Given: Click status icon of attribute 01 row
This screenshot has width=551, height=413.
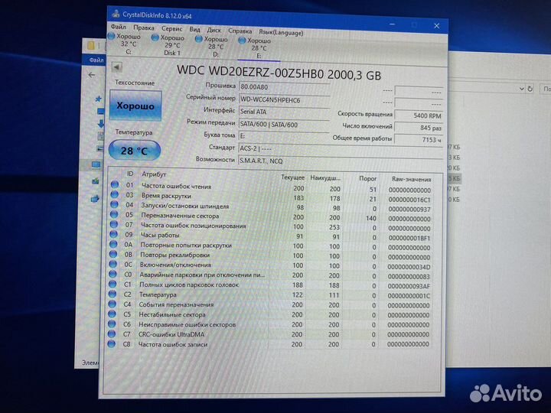Looking at the screenshot, I should 115,184.
